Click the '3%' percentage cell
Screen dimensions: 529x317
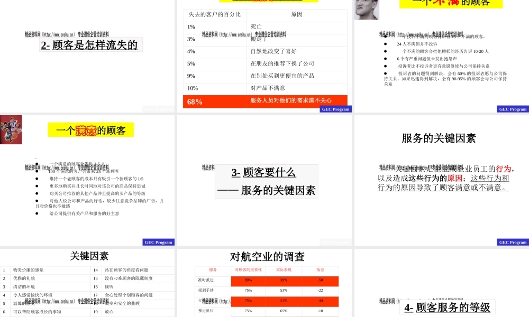click(x=191, y=39)
